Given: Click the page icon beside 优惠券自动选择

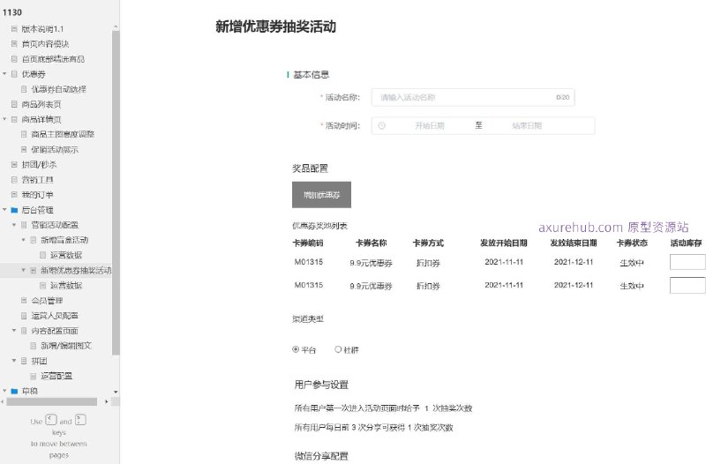Looking at the screenshot, I should tap(24, 89).
